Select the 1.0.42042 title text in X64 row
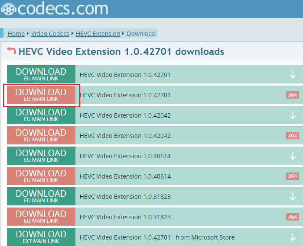This screenshot has width=303, height=246. point(125,136)
